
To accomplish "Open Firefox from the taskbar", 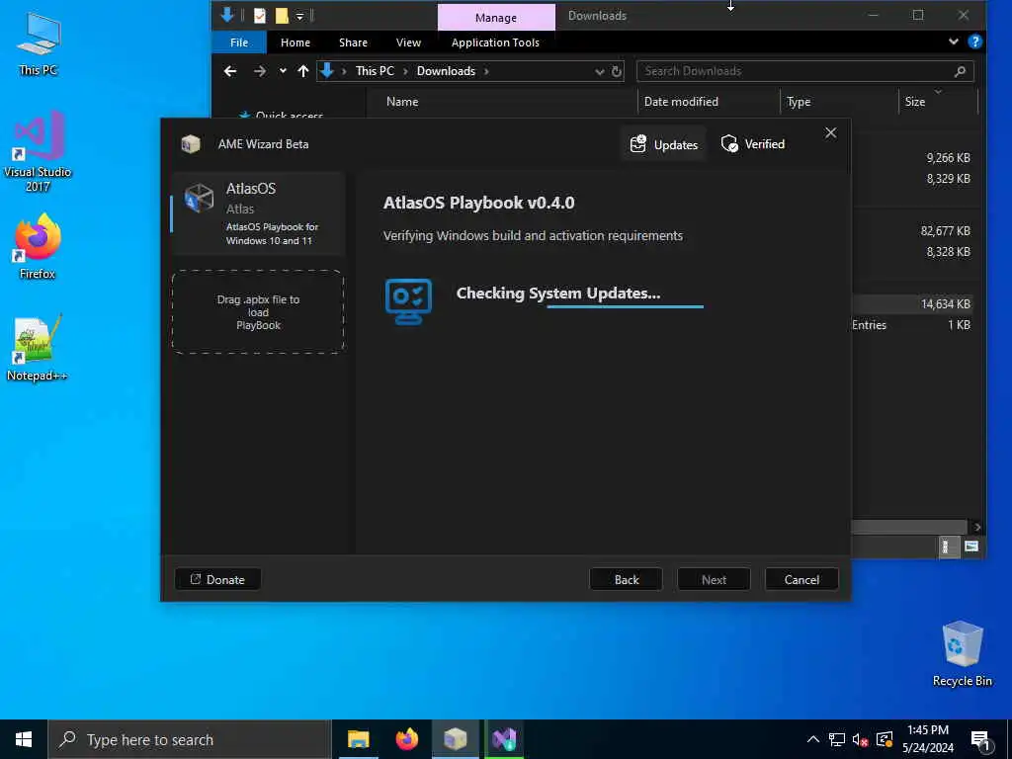I will [406, 739].
